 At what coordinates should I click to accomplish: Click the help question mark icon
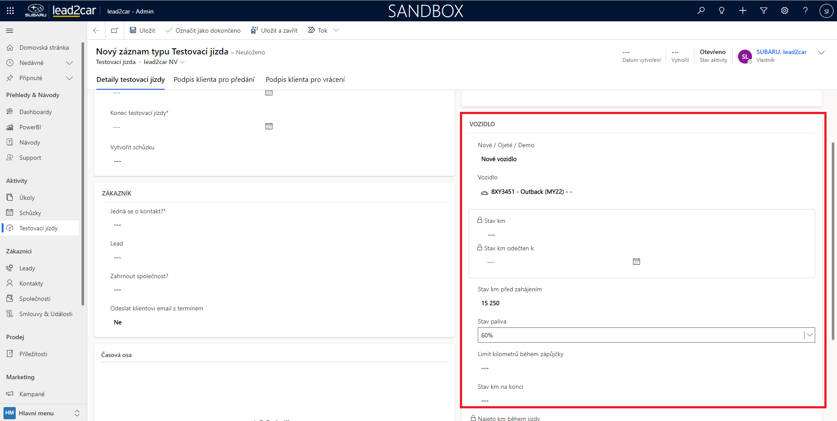(806, 11)
